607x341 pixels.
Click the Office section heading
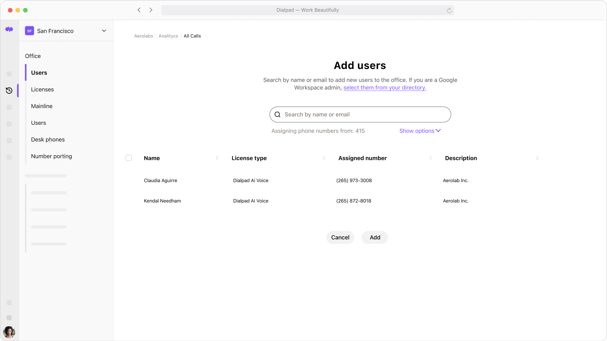(33, 56)
